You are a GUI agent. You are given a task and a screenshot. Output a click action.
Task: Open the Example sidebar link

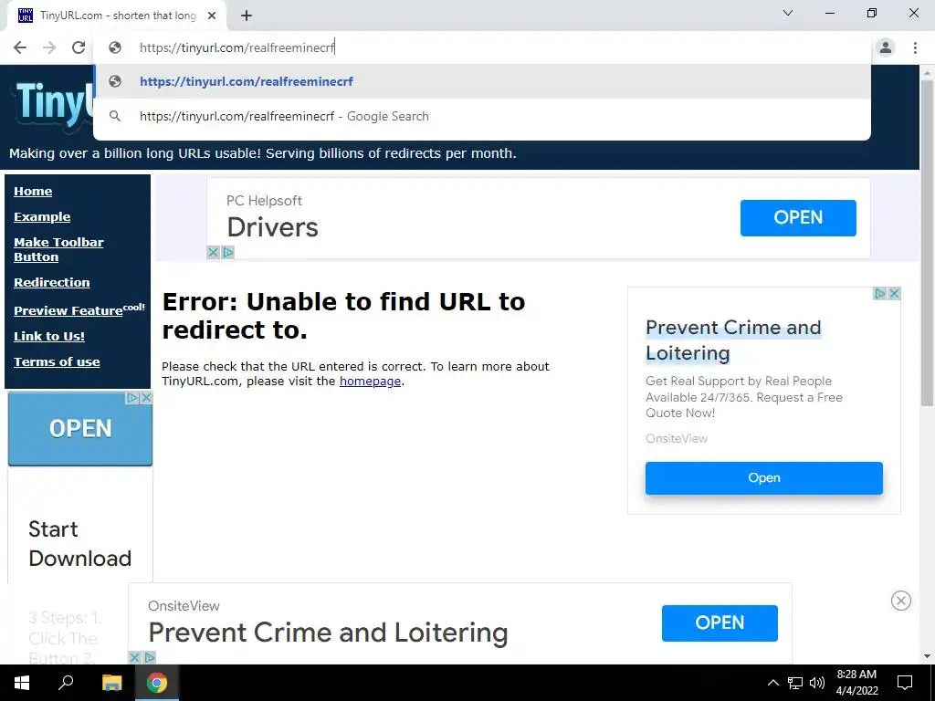click(x=42, y=217)
